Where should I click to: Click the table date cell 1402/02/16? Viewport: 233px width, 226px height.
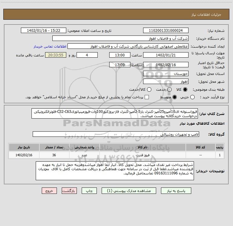click(24, 155)
